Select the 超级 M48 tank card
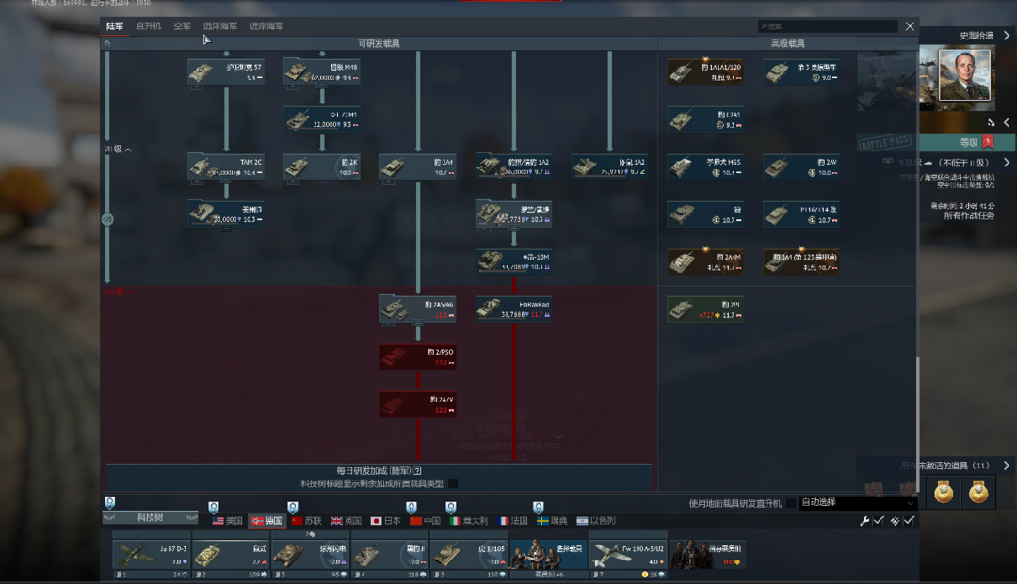 (322, 71)
